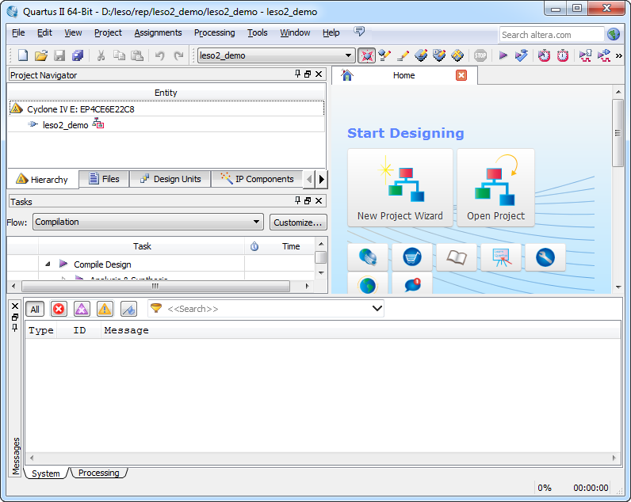Screen dimensions: 631x502
Task: Click the Save floppy disk icon
Action: [59, 55]
